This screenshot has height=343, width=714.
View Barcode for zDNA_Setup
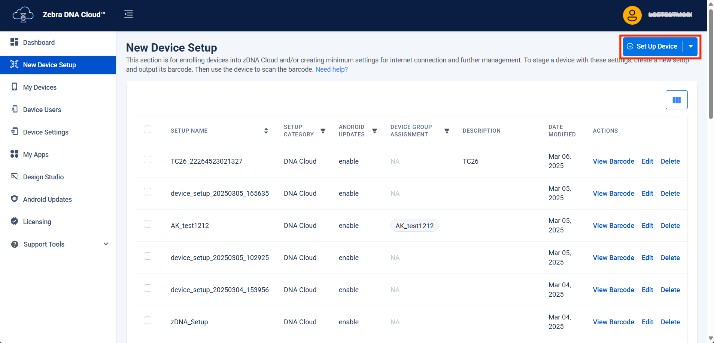point(613,322)
